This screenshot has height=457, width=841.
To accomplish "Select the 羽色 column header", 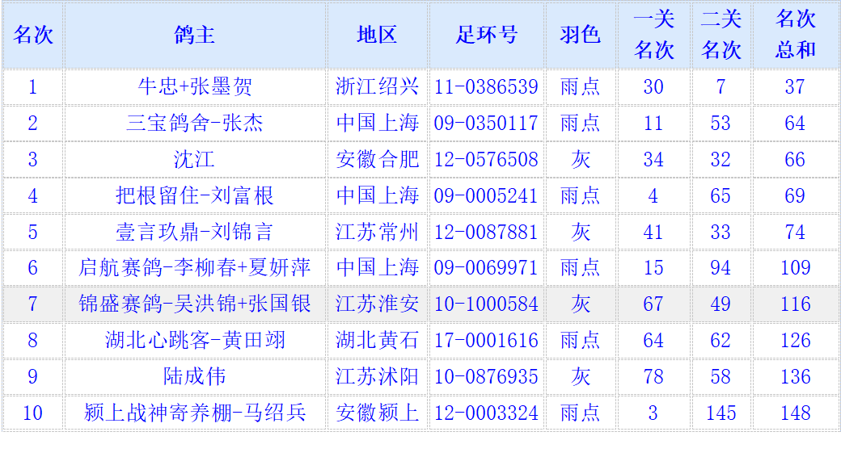I will [580, 35].
